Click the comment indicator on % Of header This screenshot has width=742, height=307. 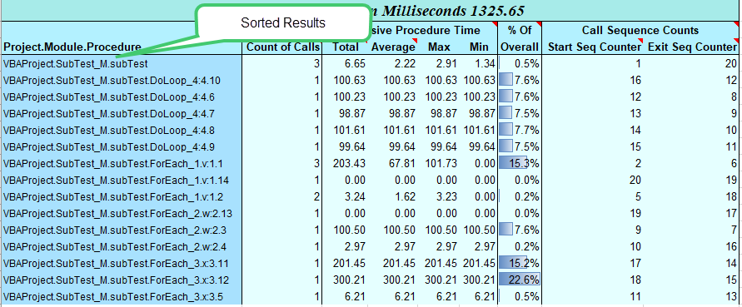538,23
